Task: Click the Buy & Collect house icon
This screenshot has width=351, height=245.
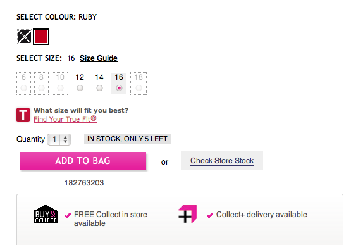Action: coord(46,214)
